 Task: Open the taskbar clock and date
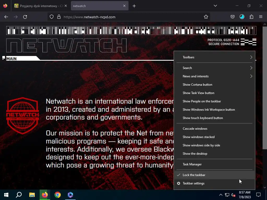(245, 195)
